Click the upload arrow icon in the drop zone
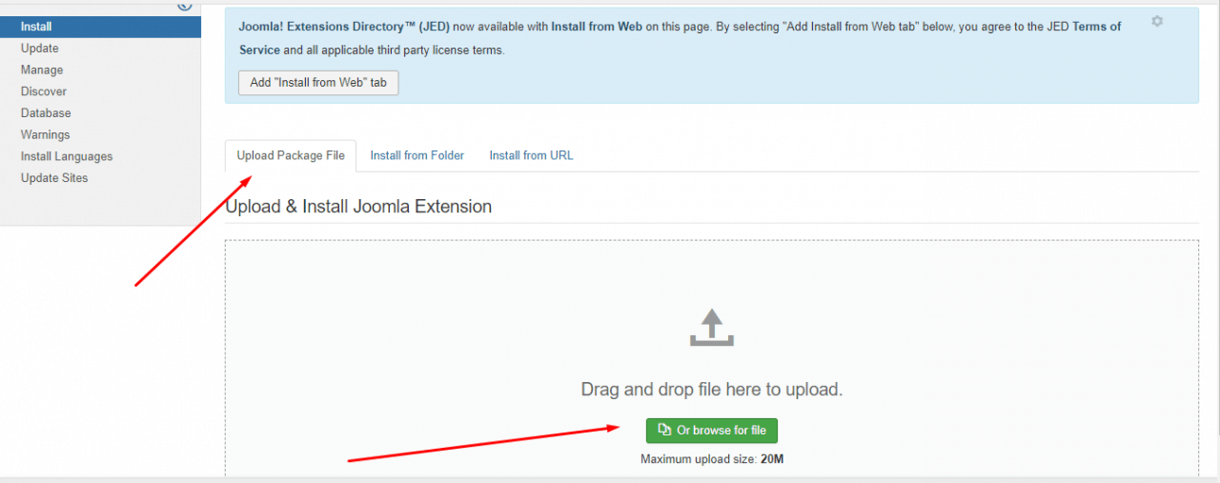This screenshot has height=483, width=1220. [712, 328]
